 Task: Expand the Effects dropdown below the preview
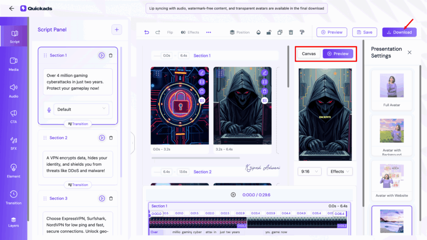pyautogui.click(x=339, y=171)
